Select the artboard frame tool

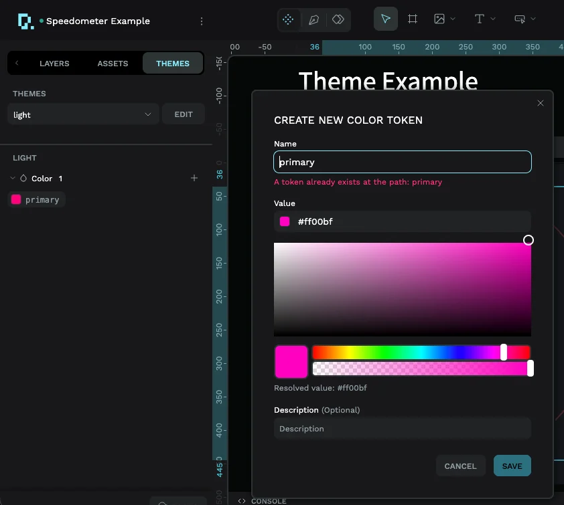click(413, 19)
